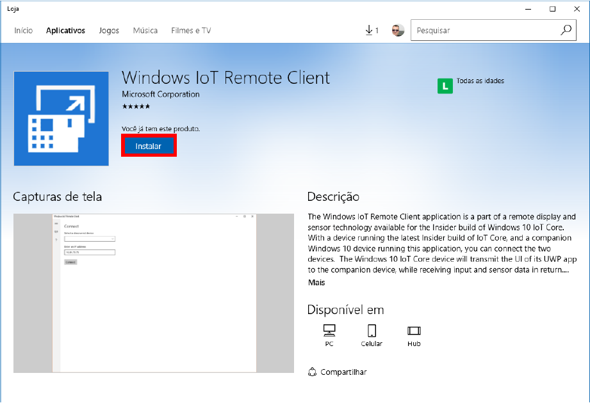
Task: Click the Instalar button
Action: (149, 146)
